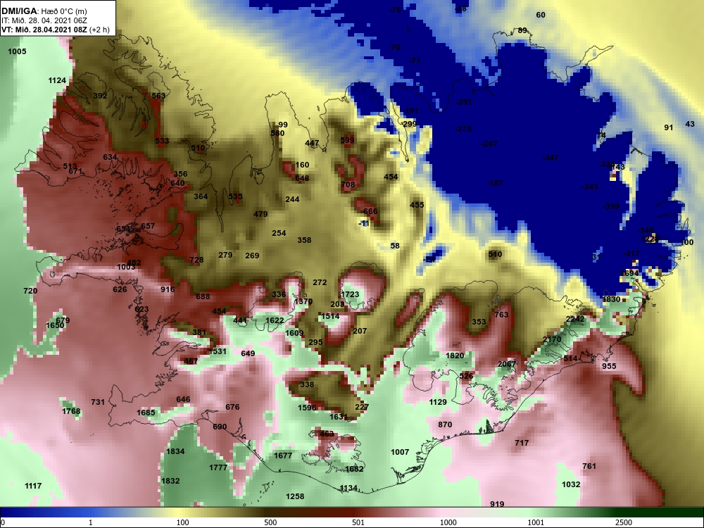
Task: Click the map value 1370
Action: [x=303, y=302]
